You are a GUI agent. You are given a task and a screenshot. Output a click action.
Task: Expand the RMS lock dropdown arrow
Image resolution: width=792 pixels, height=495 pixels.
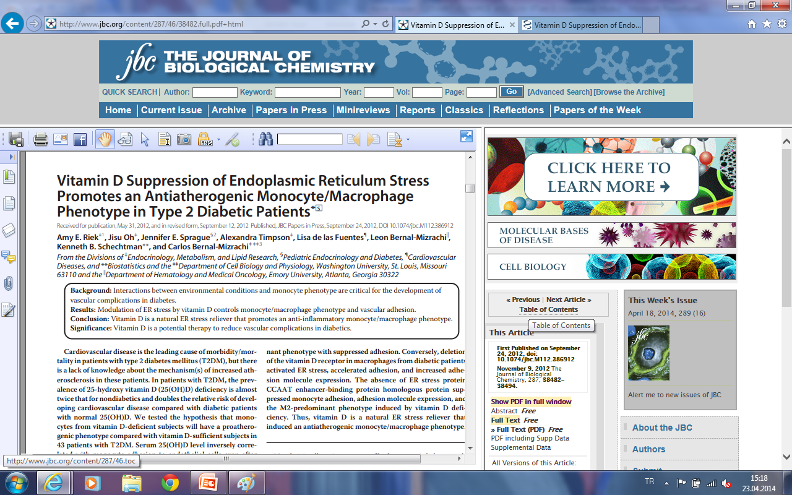tap(218, 140)
